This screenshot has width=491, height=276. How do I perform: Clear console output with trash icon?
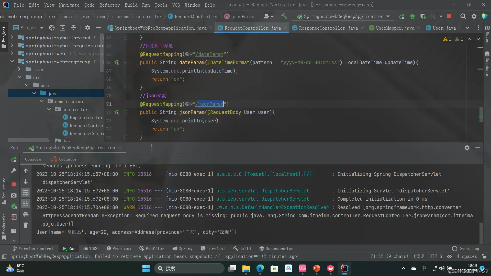[26, 225]
